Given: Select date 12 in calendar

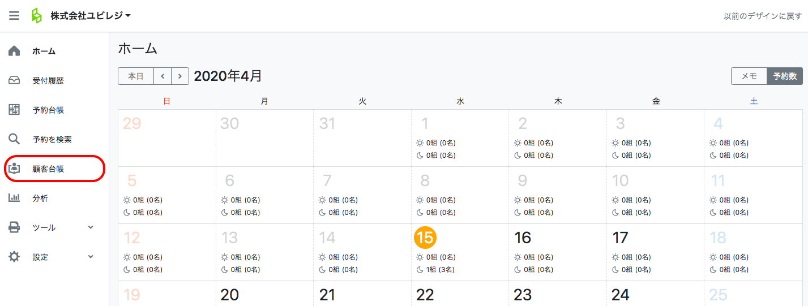Looking at the screenshot, I should pos(132,238).
